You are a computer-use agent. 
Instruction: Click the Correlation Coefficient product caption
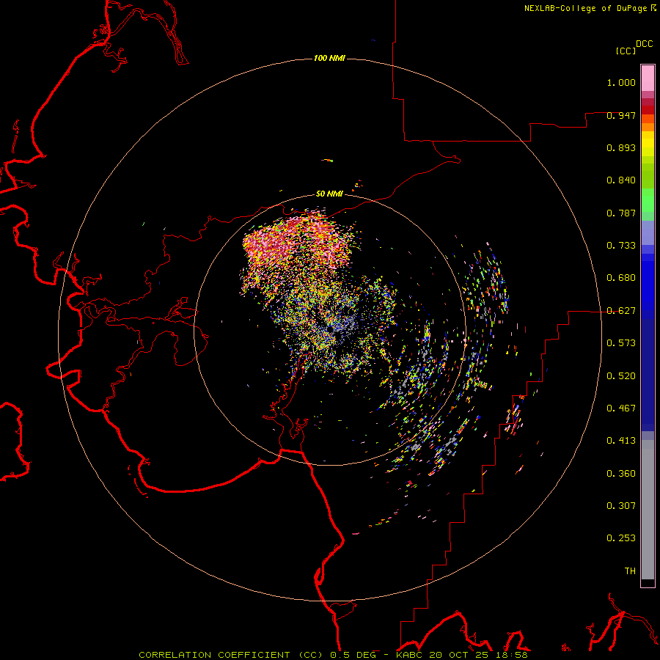click(x=231, y=655)
